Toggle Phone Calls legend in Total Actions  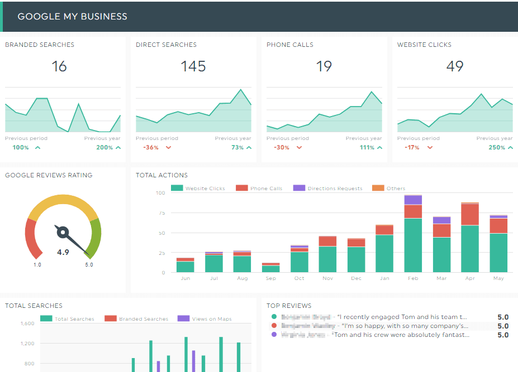pyautogui.click(x=259, y=189)
